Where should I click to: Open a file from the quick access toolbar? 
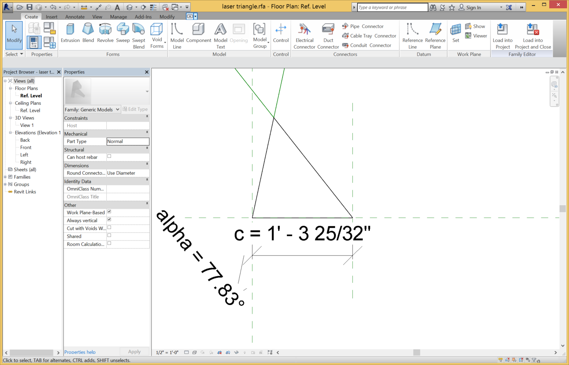coord(20,7)
